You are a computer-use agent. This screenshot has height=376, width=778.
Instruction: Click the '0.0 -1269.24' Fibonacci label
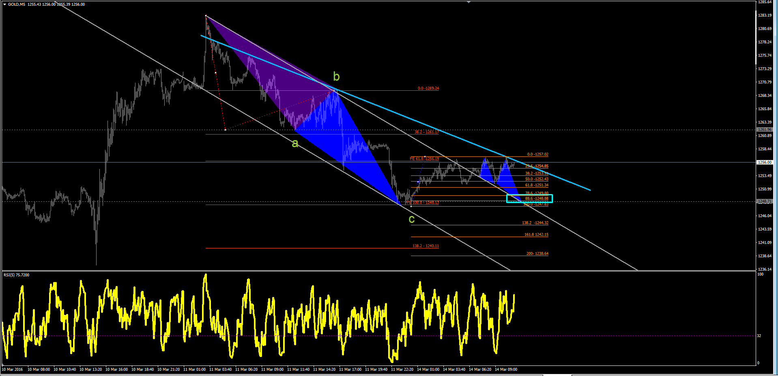428,88
